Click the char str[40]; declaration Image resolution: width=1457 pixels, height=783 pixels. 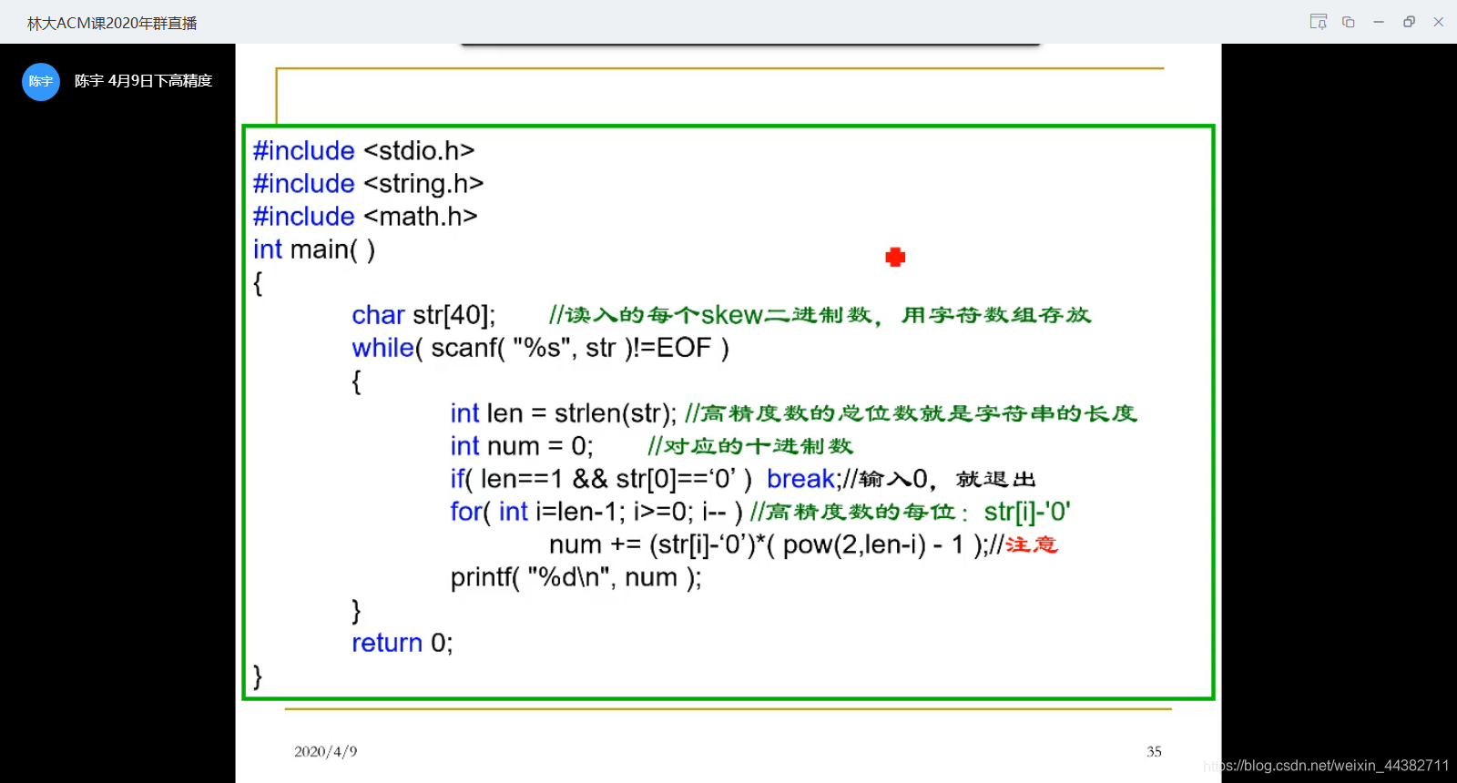[423, 315]
